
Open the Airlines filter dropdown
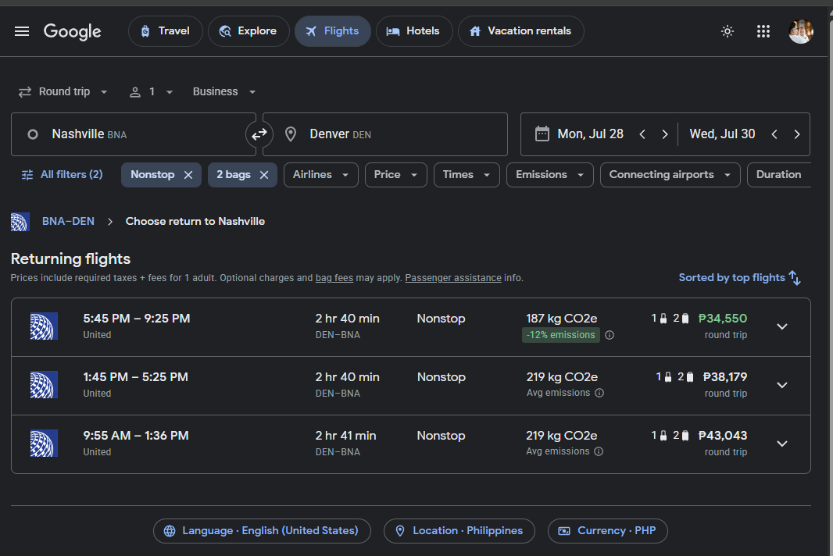pos(321,175)
